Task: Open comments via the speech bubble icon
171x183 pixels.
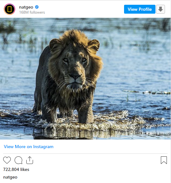Action: click(x=18, y=160)
